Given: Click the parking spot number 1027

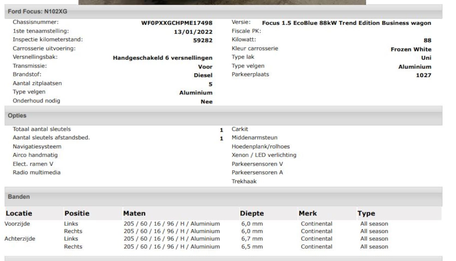Looking at the screenshot, I should coord(423,75).
